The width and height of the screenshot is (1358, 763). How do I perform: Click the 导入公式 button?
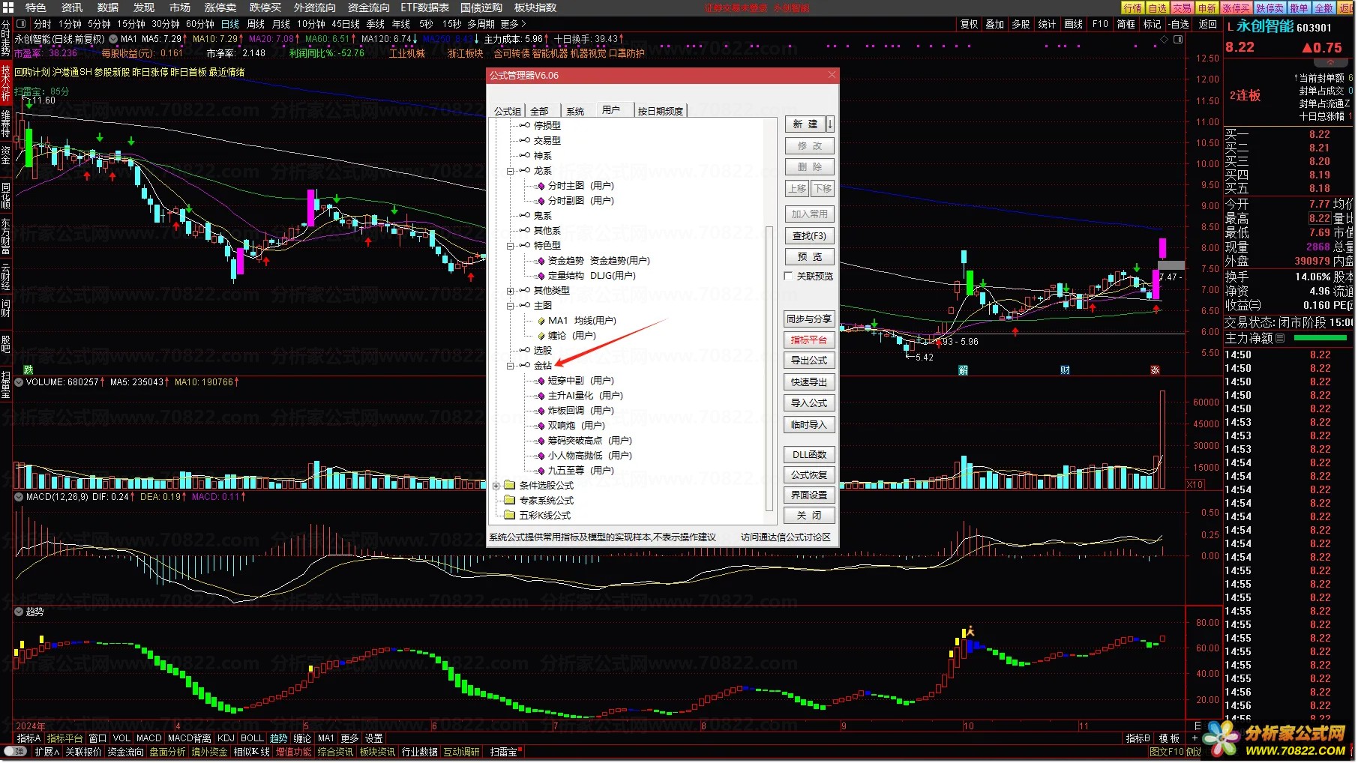tap(809, 403)
